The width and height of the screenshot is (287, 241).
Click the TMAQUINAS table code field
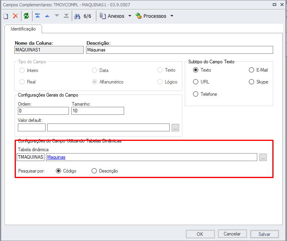[31, 157]
